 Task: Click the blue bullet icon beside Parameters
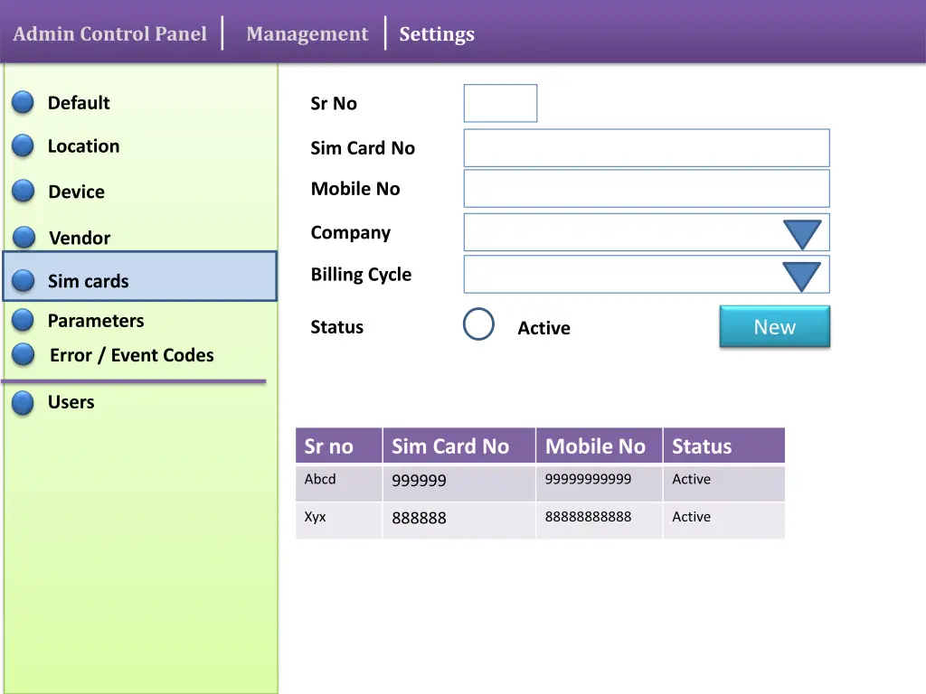(x=23, y=321)
